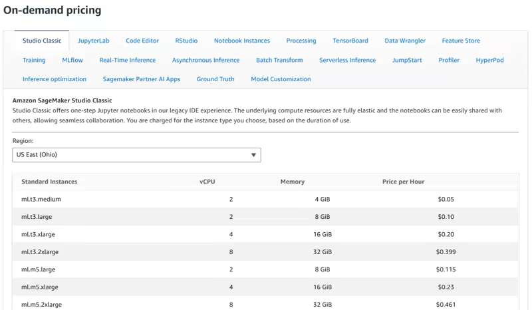Click the Memory column header

tap(293, 182)
